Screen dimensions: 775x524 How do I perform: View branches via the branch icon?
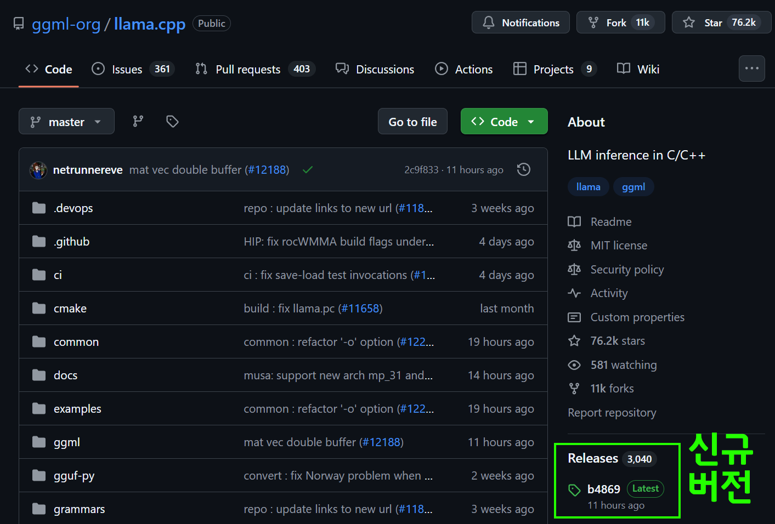138,121
